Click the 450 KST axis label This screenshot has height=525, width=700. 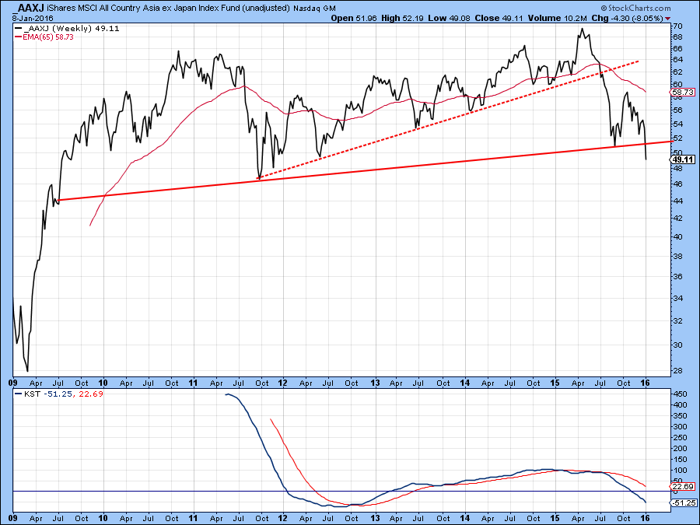(679, 394)
